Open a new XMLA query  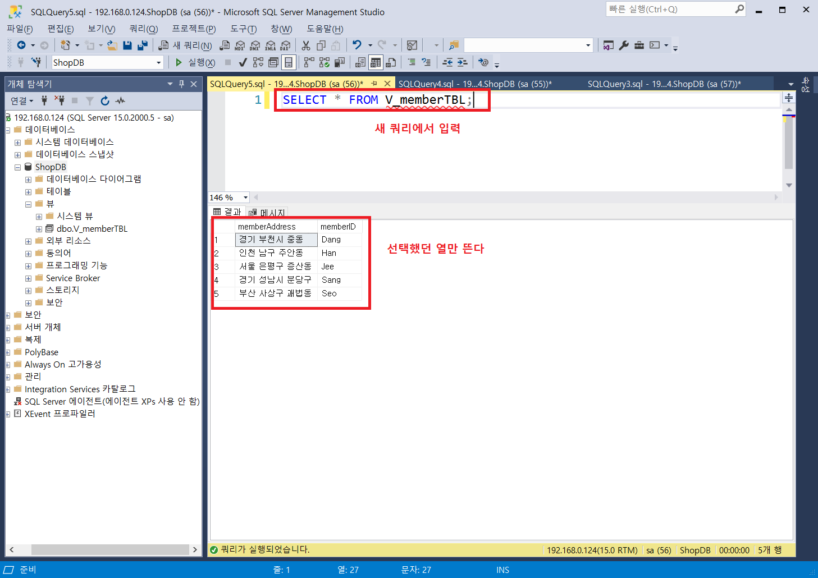click(270, 45)
